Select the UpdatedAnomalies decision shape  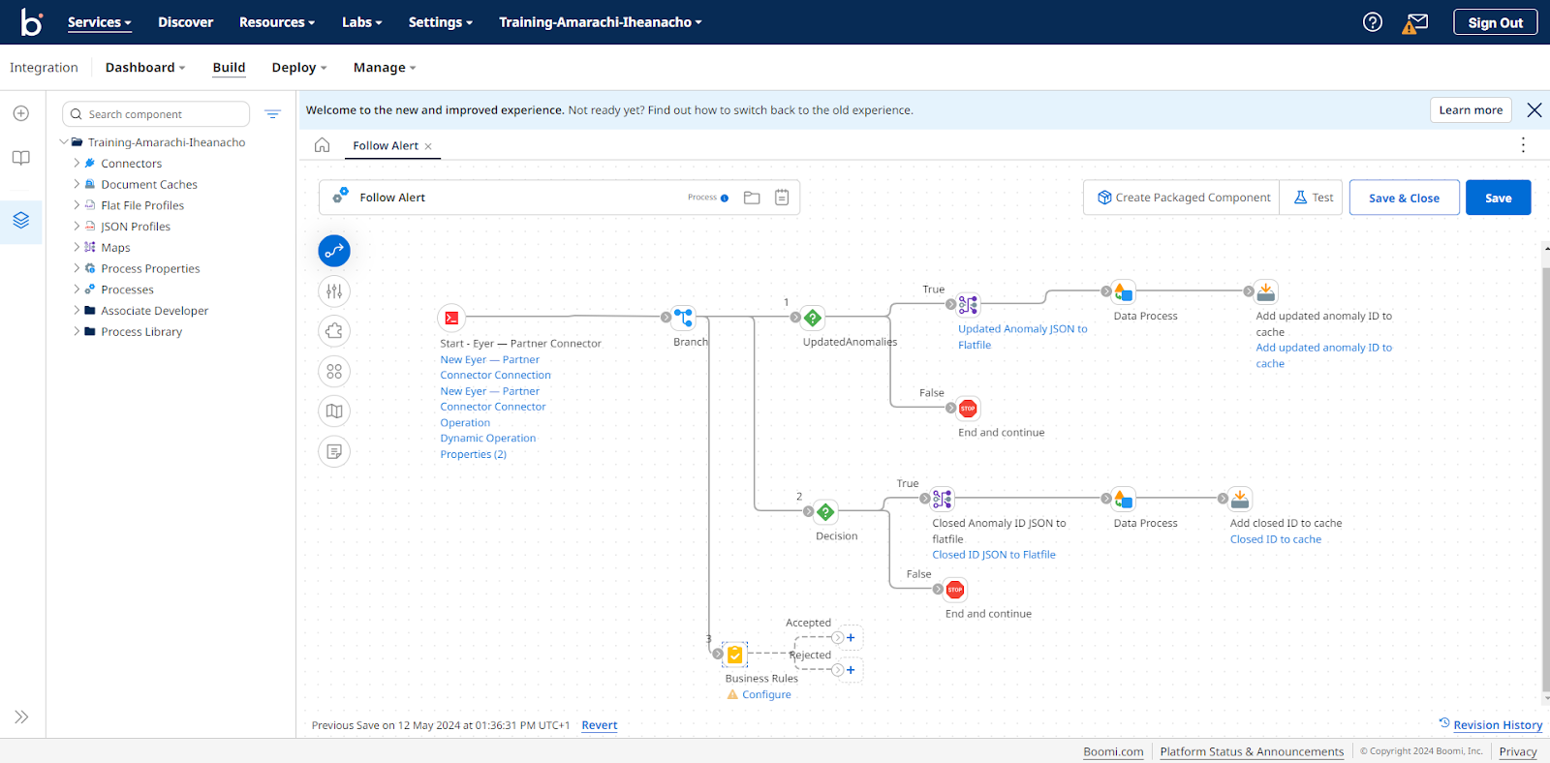[x=813, y=318]
